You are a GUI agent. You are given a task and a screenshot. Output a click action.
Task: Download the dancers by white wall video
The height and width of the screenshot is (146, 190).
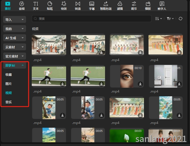pos(140,52)
